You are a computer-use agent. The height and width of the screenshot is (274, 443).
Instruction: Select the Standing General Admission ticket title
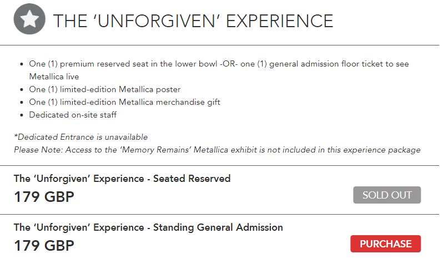point(148,227)
